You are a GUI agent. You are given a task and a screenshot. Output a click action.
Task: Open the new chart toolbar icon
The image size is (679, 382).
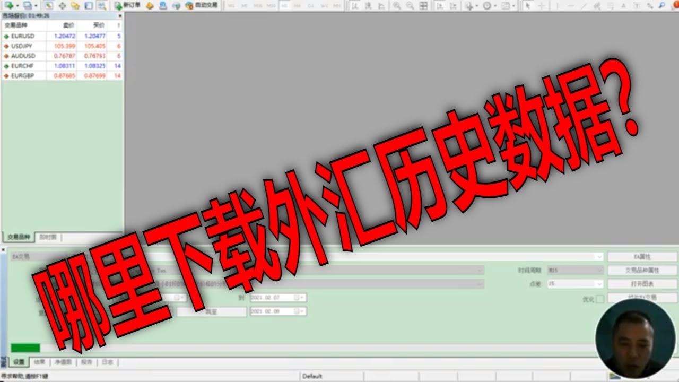click(x=9, y=5)
